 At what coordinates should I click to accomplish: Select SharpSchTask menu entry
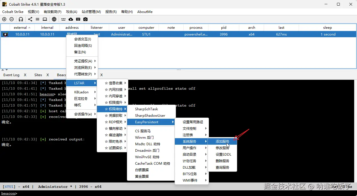tap(151, 109)
